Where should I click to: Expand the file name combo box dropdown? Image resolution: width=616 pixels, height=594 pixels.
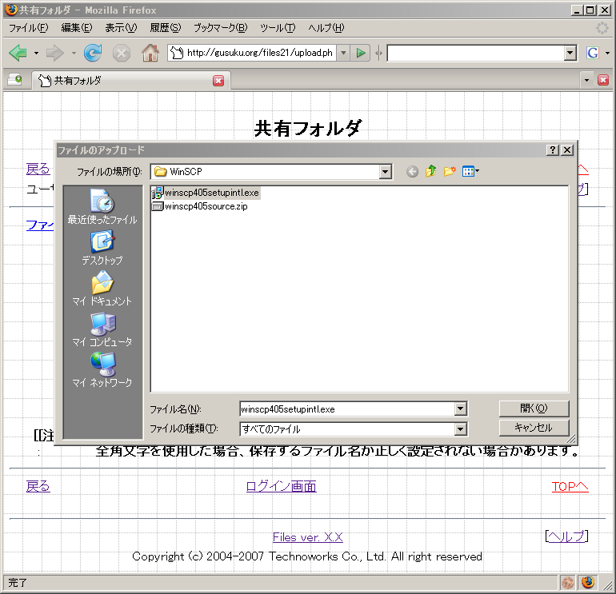460,409
